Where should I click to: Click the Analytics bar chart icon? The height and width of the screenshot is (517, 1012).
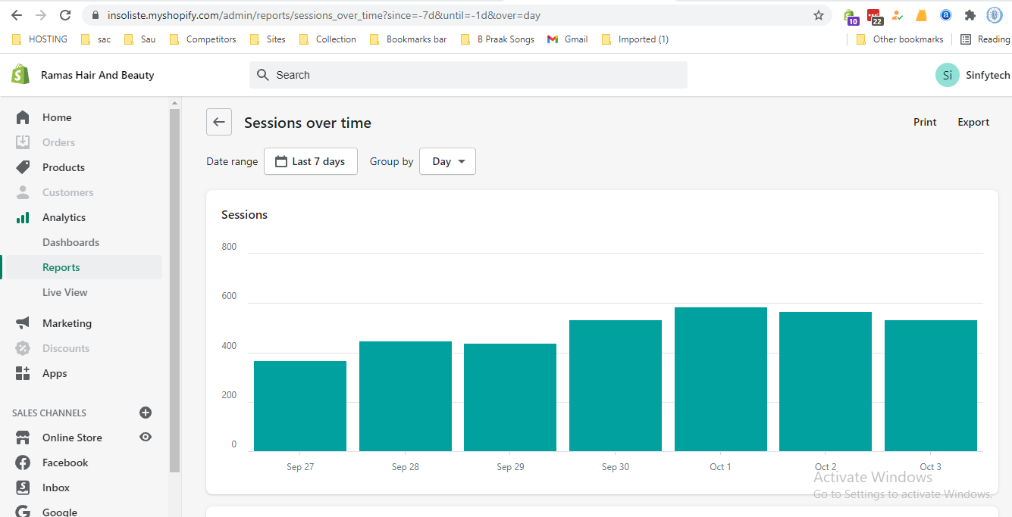coord(23,217)
